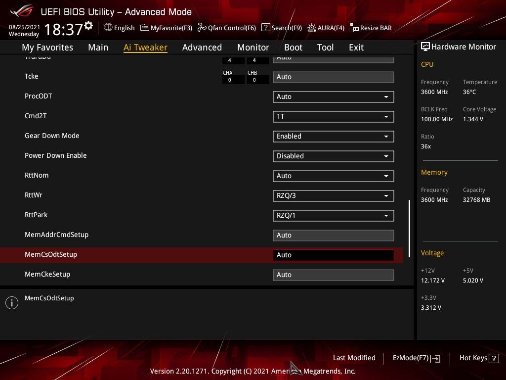Screen dimensions: 506x380
Task: Click the Tcke Auto input field
Action: tap(334, 77)
